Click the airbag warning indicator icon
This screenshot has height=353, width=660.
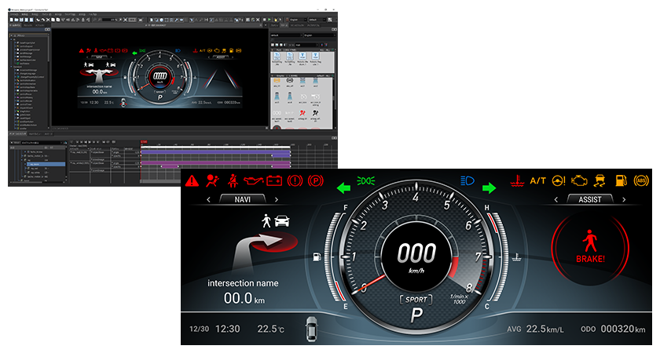tap(211, 181)
